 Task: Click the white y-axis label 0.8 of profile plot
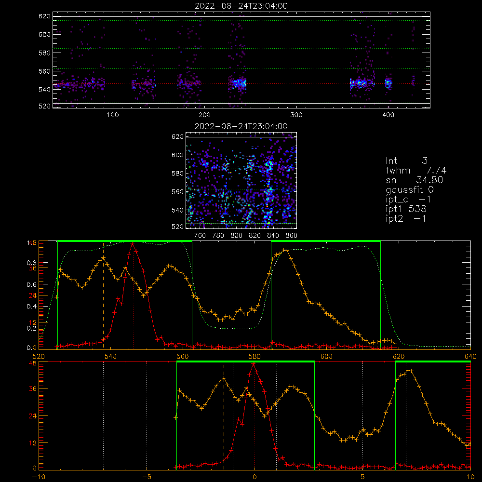(31, 263)
